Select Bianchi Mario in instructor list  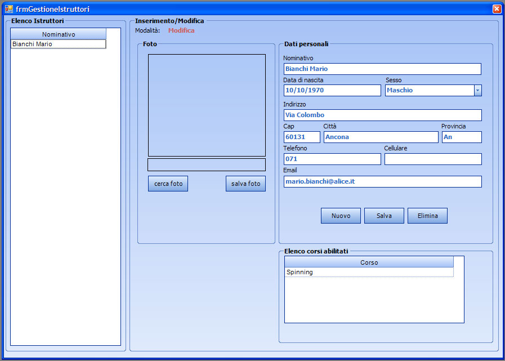pyautogui.click(x=58, y=44)
